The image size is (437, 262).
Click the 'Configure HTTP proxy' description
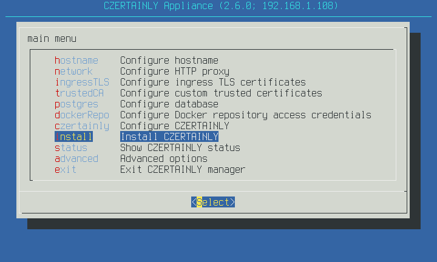(175, 71)
